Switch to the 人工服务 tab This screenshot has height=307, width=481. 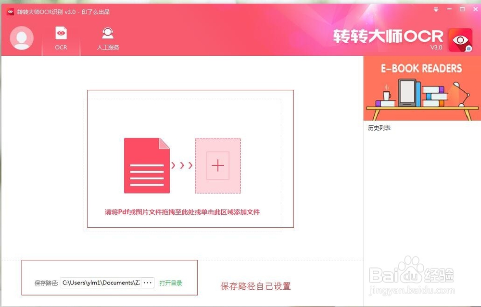pyautogui.click(x=107, y=38)
